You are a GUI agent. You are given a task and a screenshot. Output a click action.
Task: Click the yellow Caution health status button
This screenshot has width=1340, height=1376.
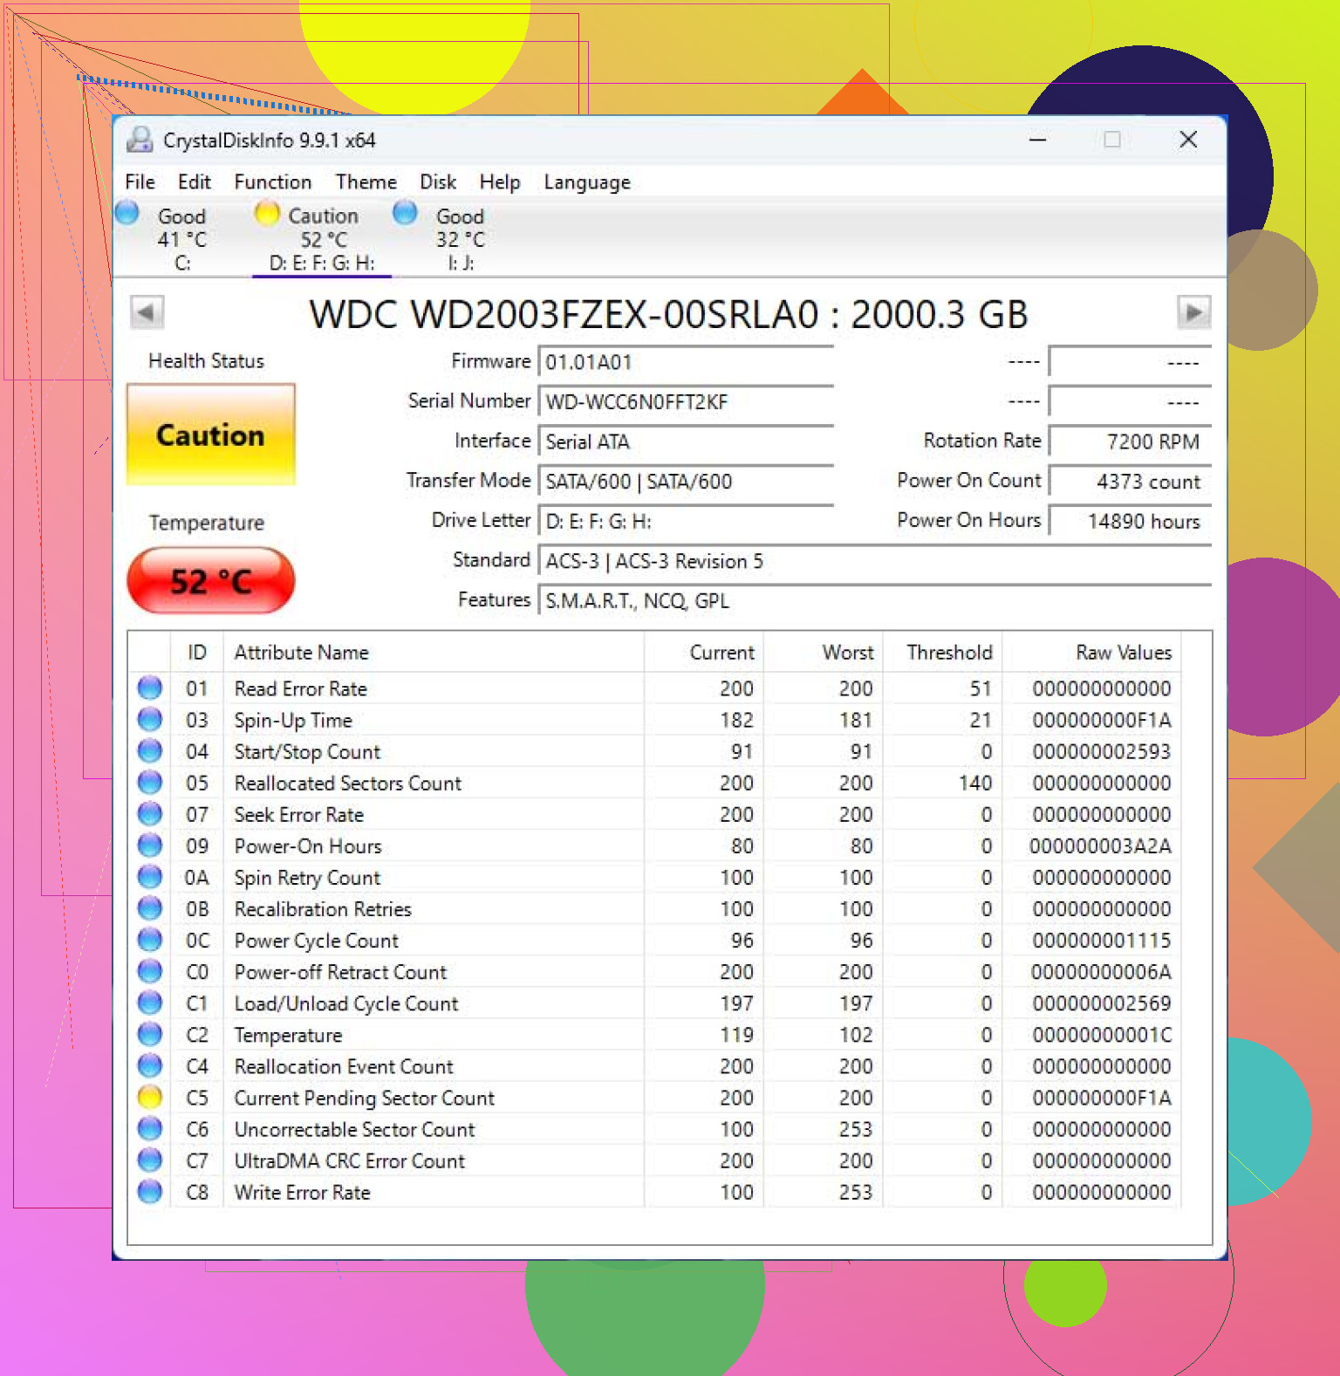[x=210, y=435]
